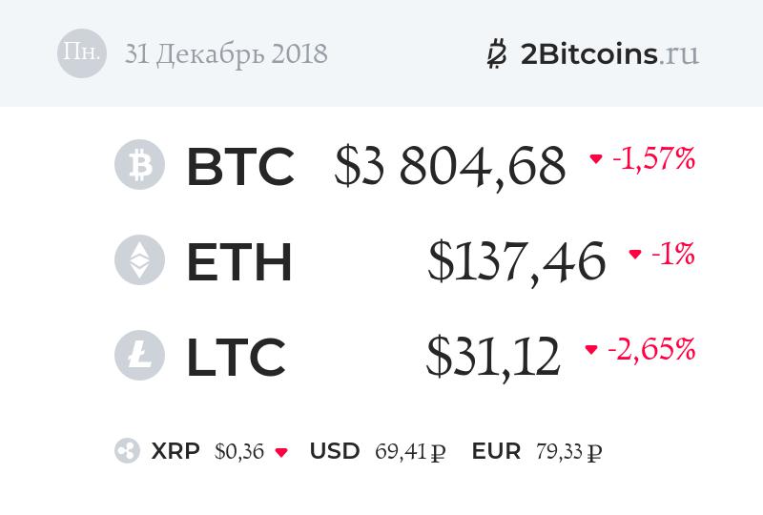
Task: Click the red down arrow beside BTC change
Action: [x=596, y=159]
